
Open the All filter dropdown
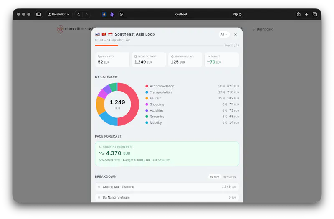pos(224,34)
